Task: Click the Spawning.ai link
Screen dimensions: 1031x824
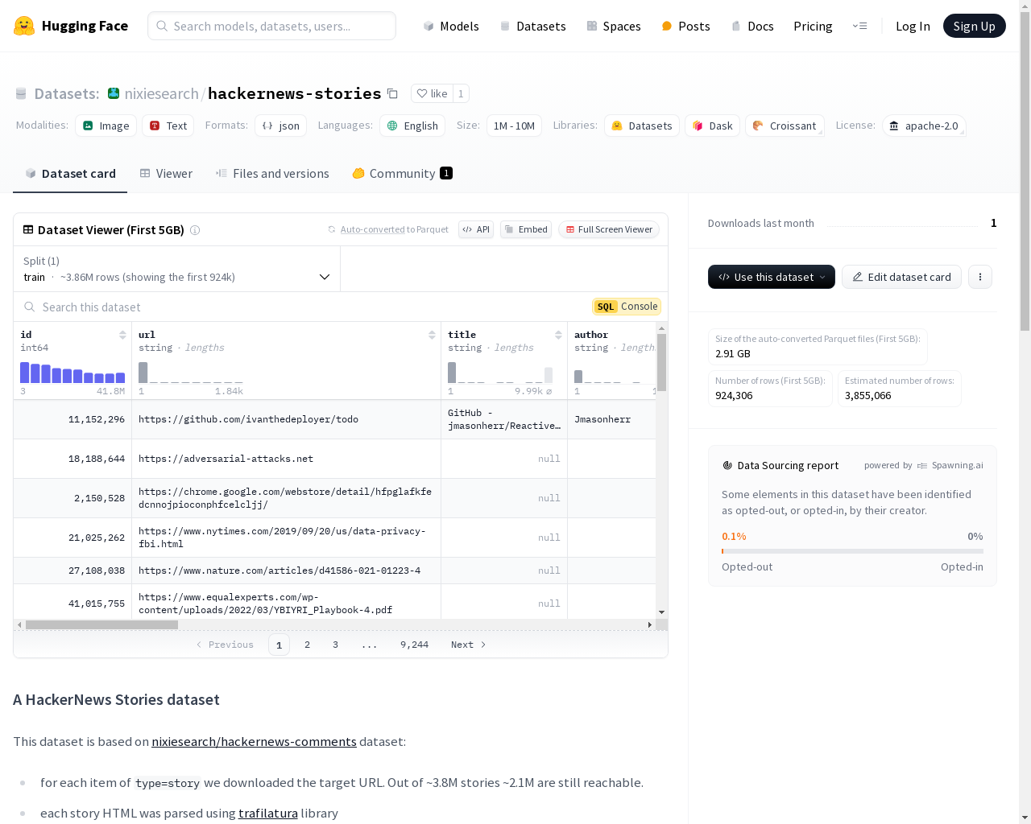Action: (957, 465)
